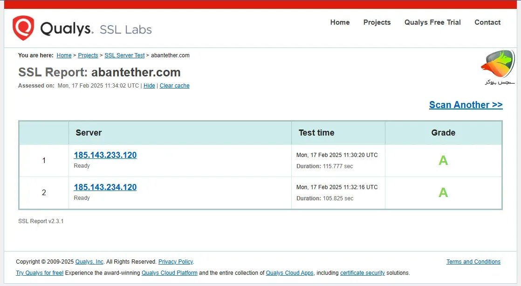Click Duration 105.825 sec text
This screenshot has height=286, width=521.
325,198
